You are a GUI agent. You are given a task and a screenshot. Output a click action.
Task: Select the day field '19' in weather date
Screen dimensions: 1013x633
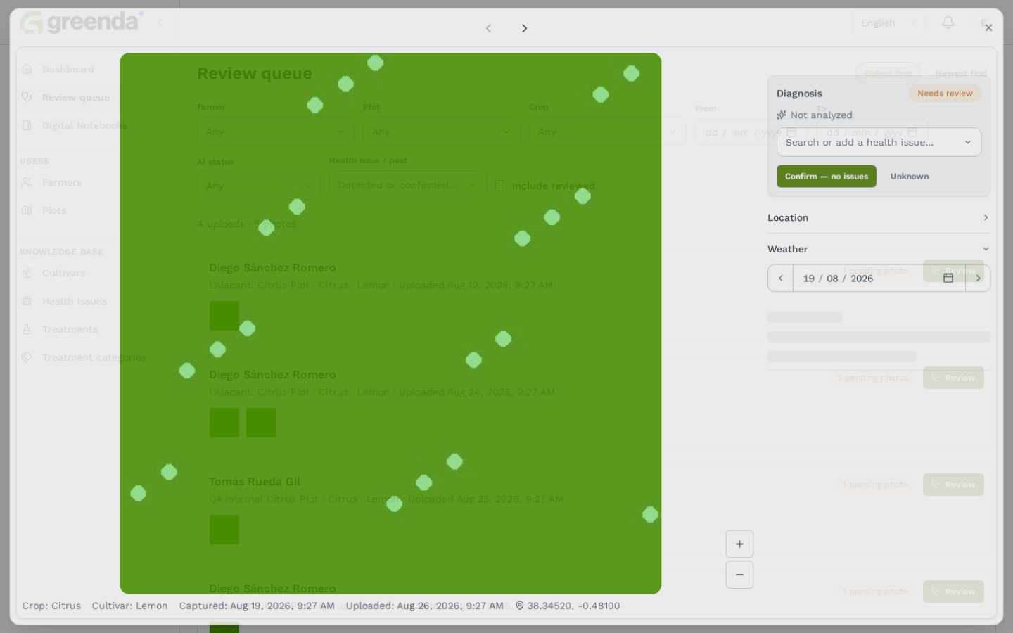(x=809, y=279)
